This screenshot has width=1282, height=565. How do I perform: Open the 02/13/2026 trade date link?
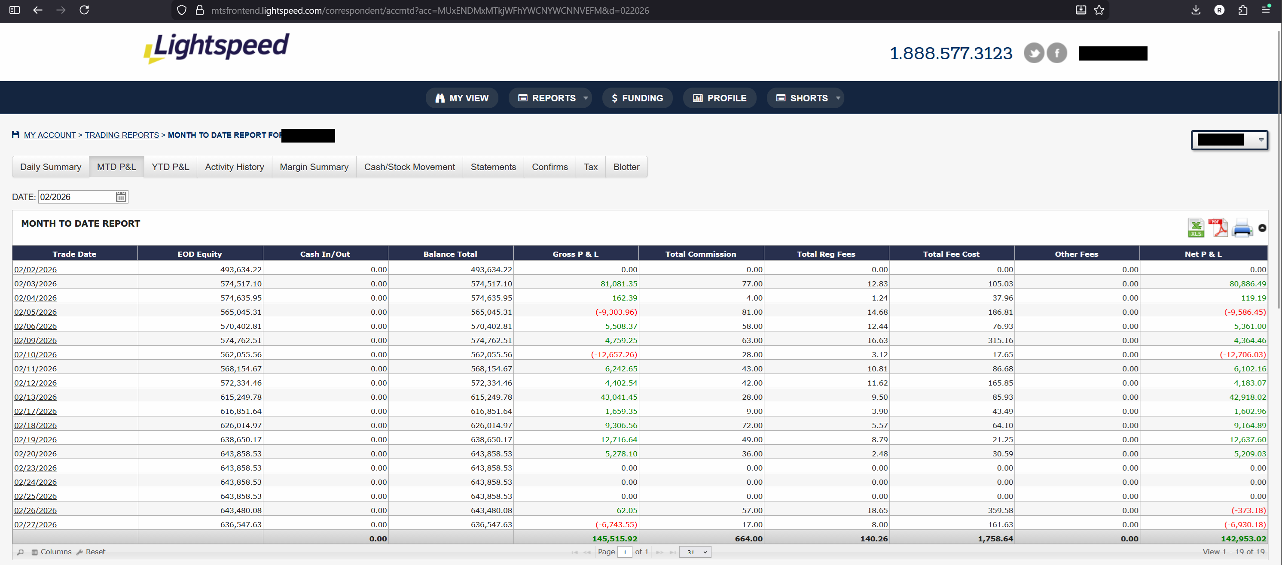click(35, 397)
